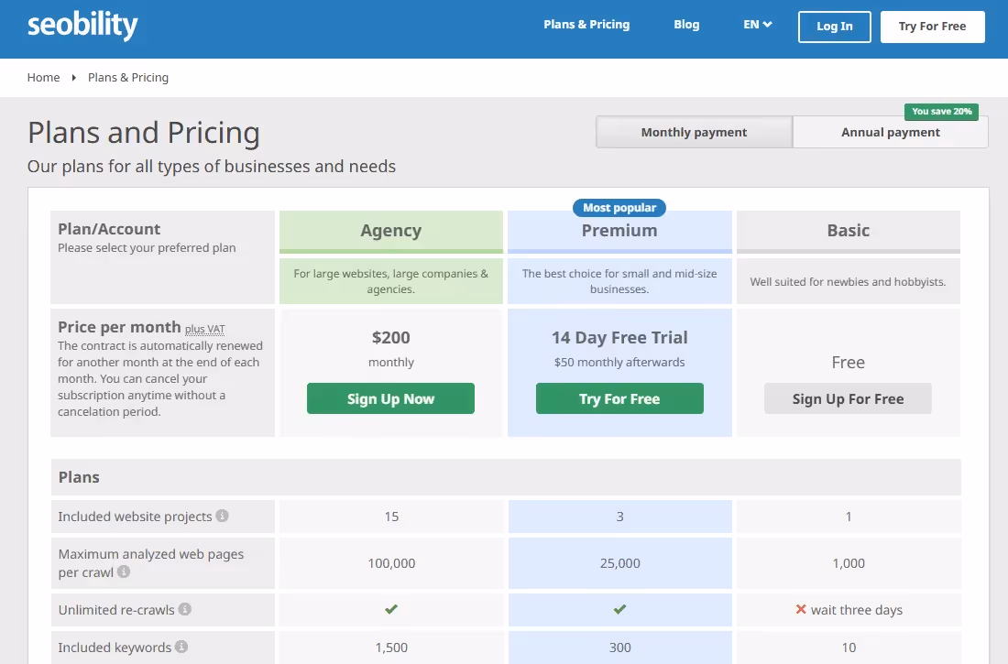Click the You save 20% badge
The height and width of the screenshot is (664, 1008).
click(941, 111)
